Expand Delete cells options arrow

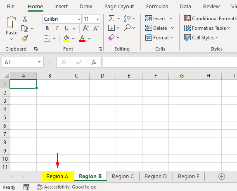point(173,28)
